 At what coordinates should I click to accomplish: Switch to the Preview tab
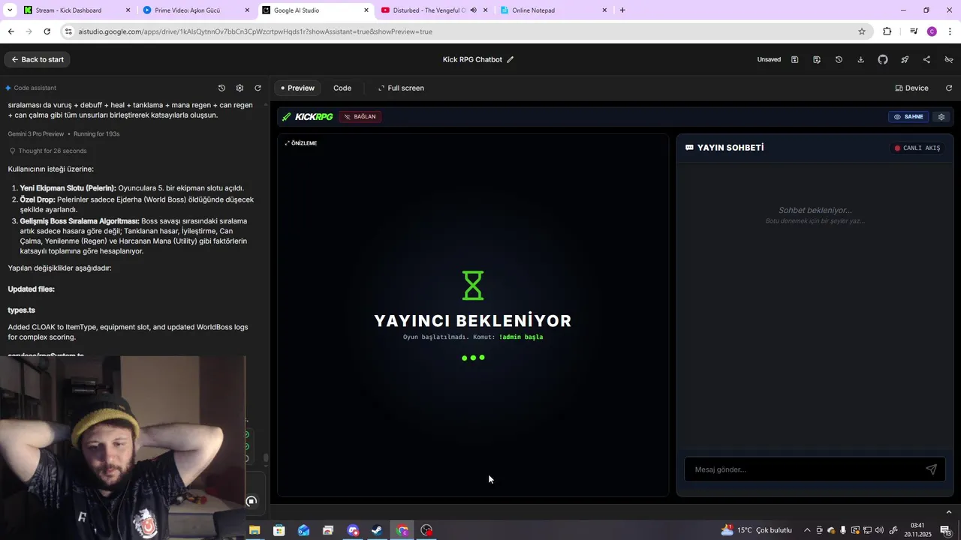[x=297, y=88]
